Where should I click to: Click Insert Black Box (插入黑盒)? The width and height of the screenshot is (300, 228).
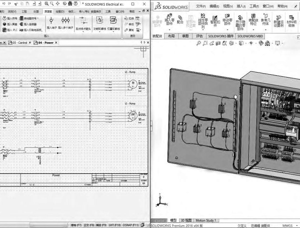click(10, 24)
